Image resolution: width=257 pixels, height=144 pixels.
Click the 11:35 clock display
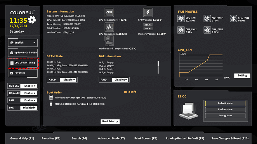[x=18, y=20]
